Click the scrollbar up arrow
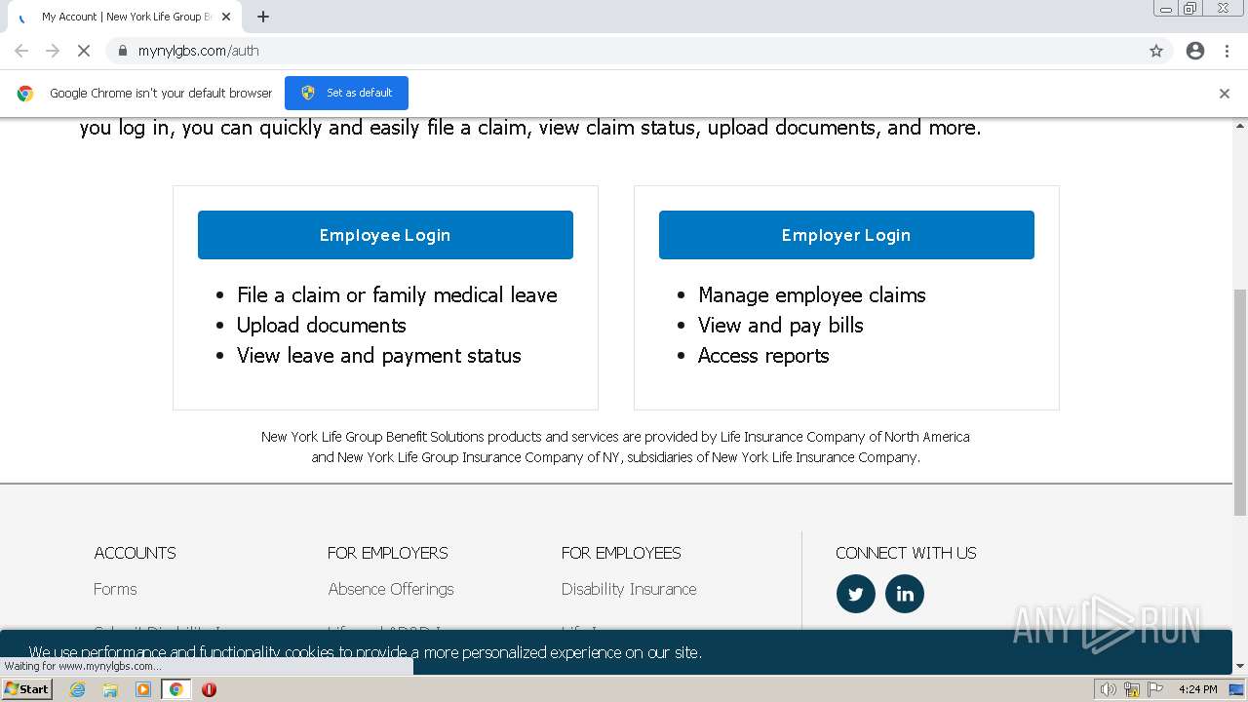 pos(1240,125)
